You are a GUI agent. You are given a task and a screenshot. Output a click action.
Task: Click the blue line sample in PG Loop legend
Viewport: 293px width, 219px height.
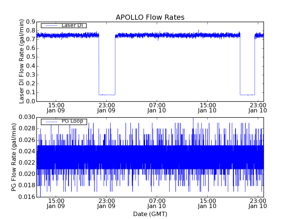[52, 122]
